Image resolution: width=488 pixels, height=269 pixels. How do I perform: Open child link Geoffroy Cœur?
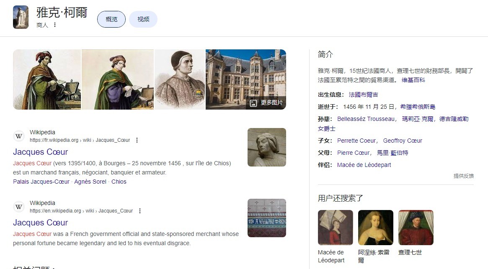403,141
